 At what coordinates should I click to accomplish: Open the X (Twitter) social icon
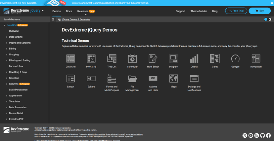pyautogui.click(x=245, y=135)
